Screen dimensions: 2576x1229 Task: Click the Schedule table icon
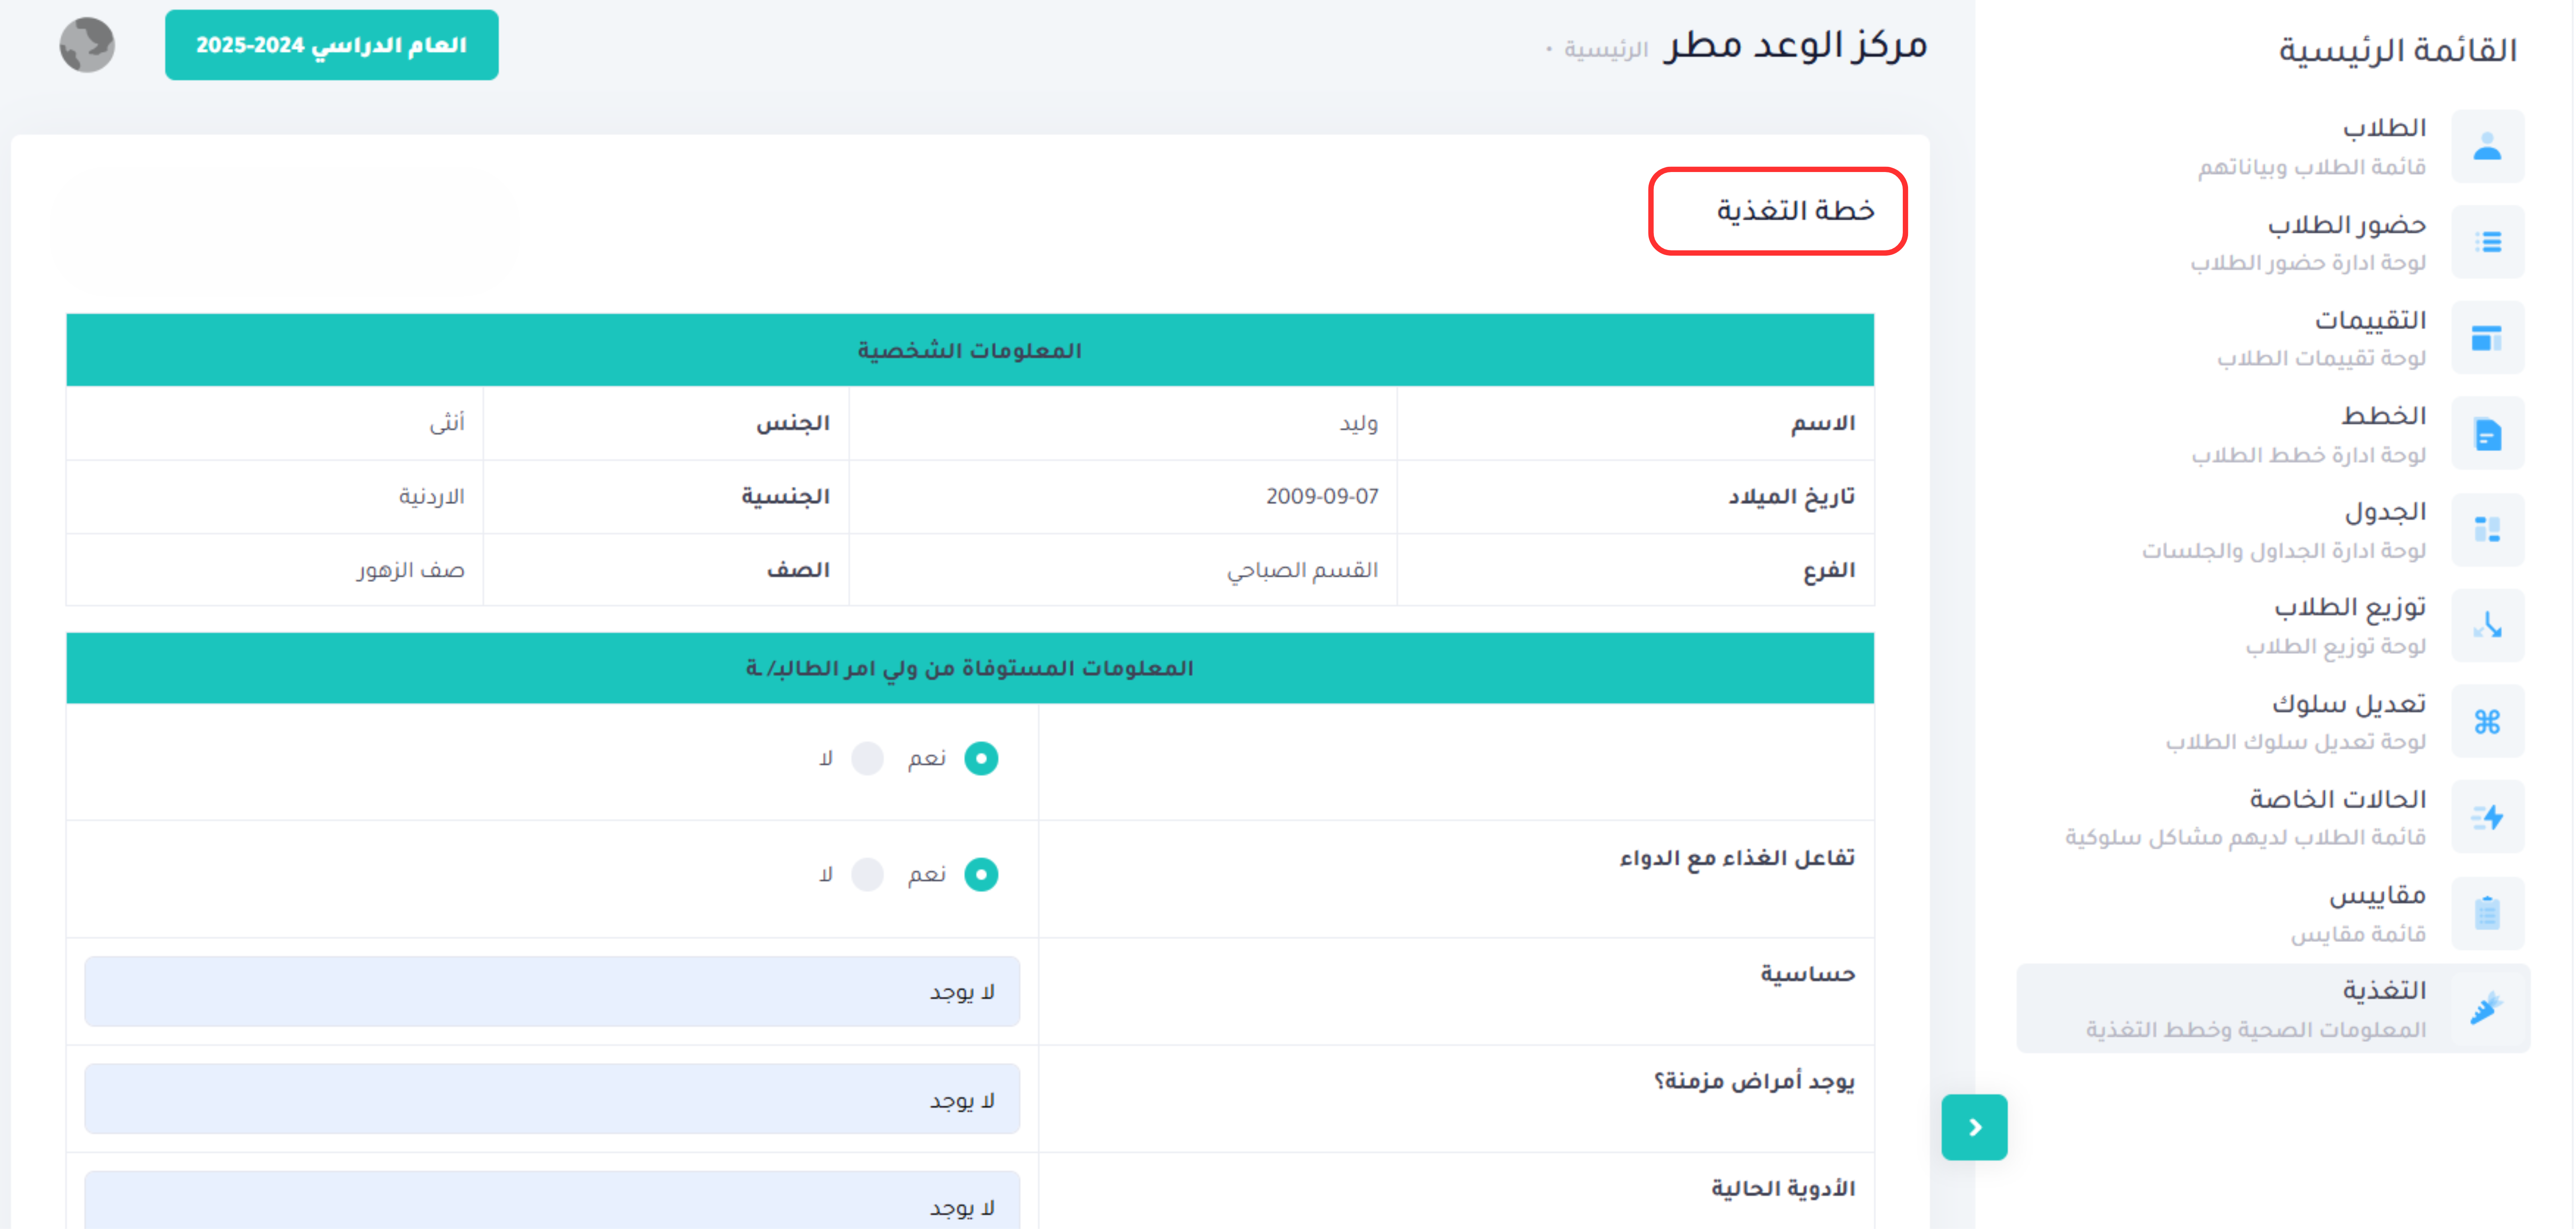(2487, 530)
